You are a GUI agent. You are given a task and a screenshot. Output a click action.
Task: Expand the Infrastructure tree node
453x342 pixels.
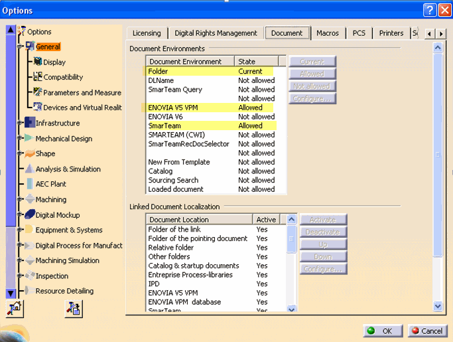(20, 123)
